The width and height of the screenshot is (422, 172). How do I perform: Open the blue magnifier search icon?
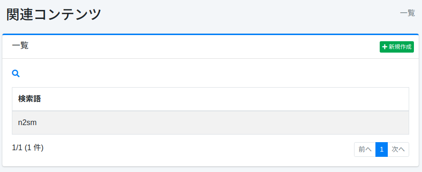[16, 73]
